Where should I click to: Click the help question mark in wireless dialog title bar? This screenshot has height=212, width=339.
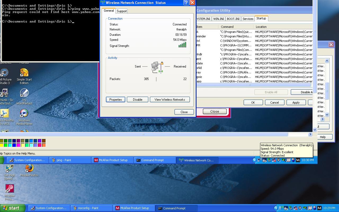(186, 3)
